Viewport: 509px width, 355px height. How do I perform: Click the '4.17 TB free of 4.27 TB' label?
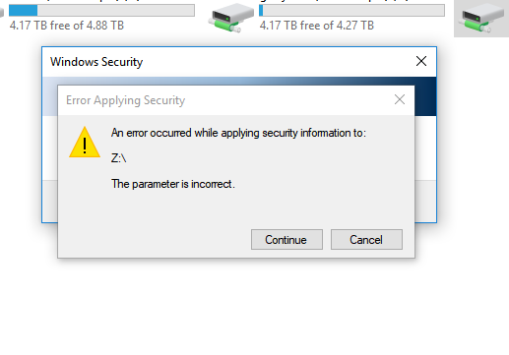click(x=317, y=26)
